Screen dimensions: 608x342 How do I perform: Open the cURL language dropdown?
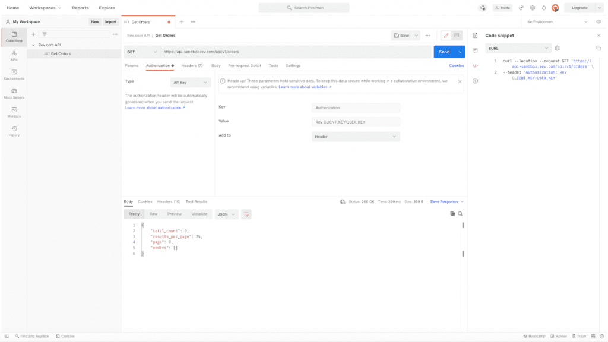pyautogui.click(x=518, y=49)
